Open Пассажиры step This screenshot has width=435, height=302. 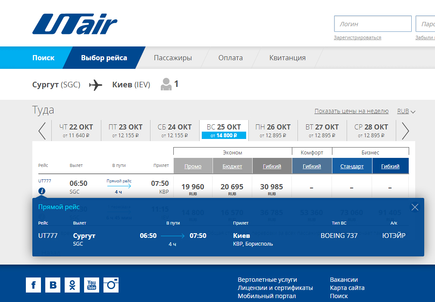(x=173, y=58)
